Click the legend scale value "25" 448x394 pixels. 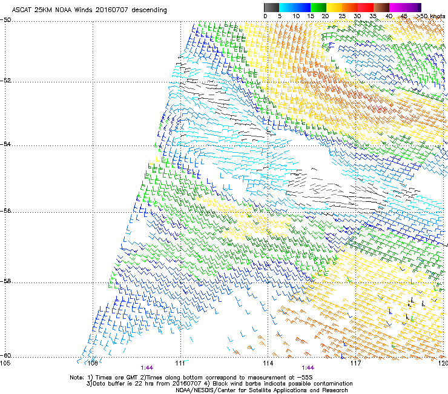(342, 16)
